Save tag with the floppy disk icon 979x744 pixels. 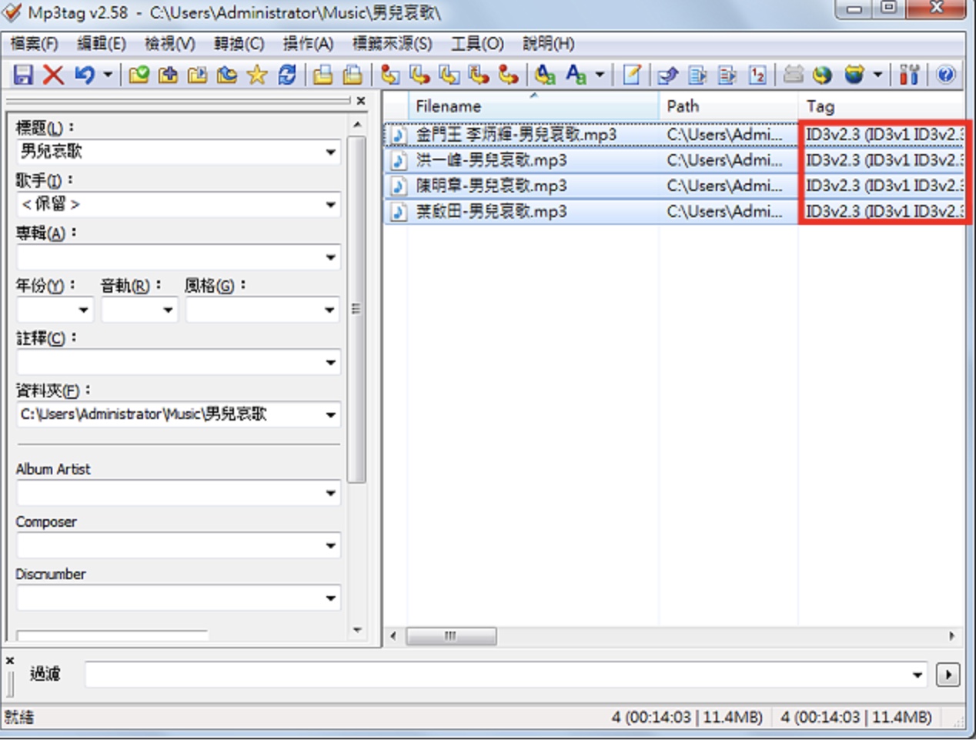tap(23, 75)
